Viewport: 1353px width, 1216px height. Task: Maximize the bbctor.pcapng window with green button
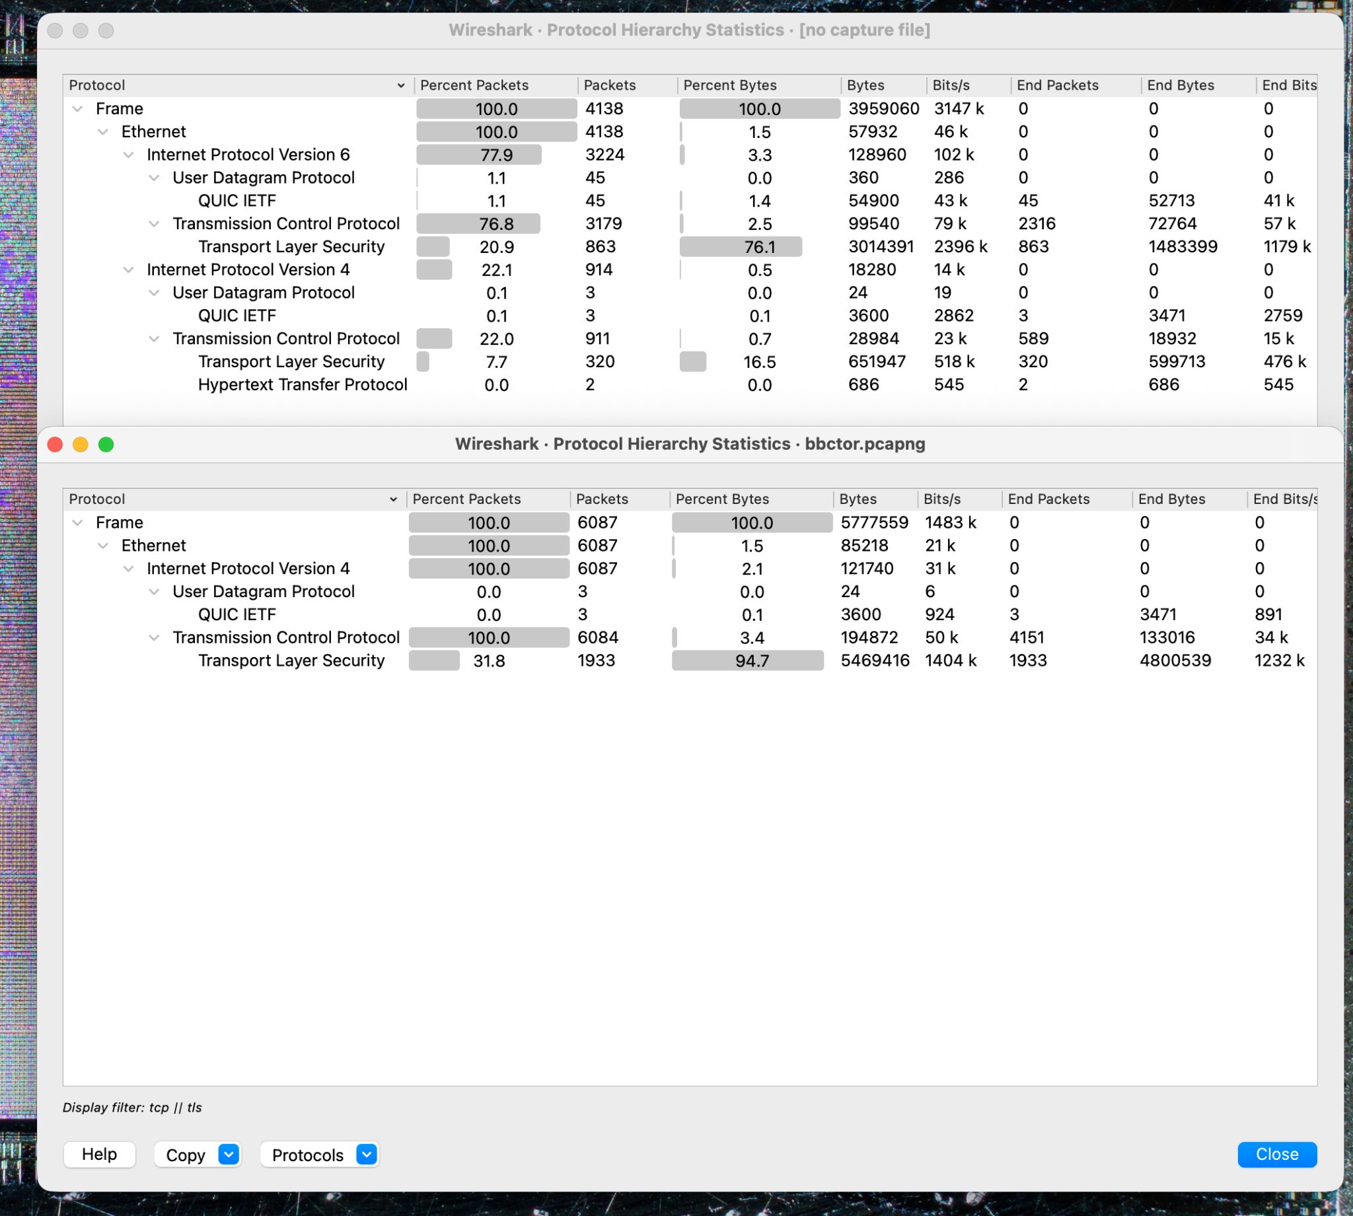[106, 445]
